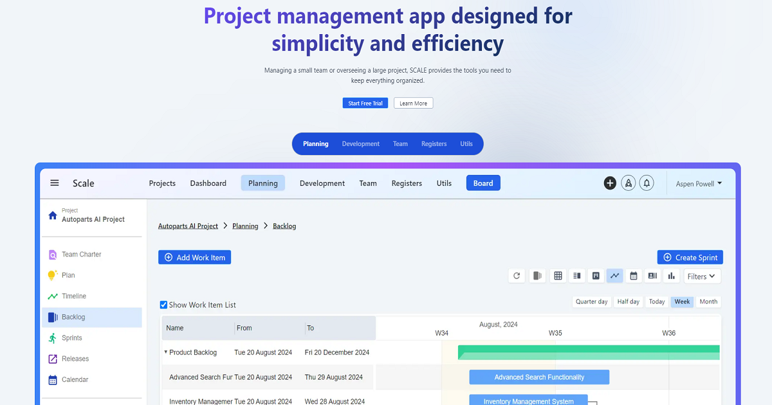Open the Development tab in the app navbar
The height and width of the screenshot is (405, 772).
322,183
